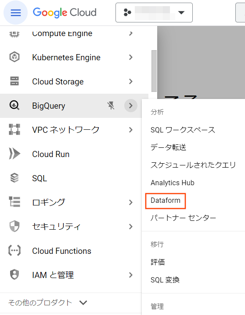Open SQL in the sidebar

(x=40, y=178)
